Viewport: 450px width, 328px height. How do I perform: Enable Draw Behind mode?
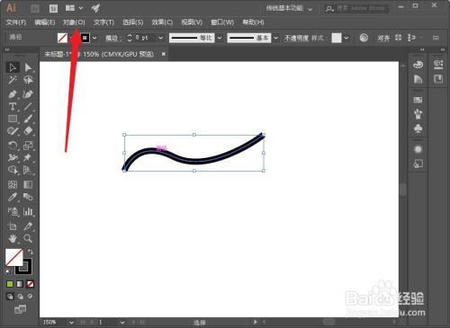pyautogui.click(x=20, y=297)
